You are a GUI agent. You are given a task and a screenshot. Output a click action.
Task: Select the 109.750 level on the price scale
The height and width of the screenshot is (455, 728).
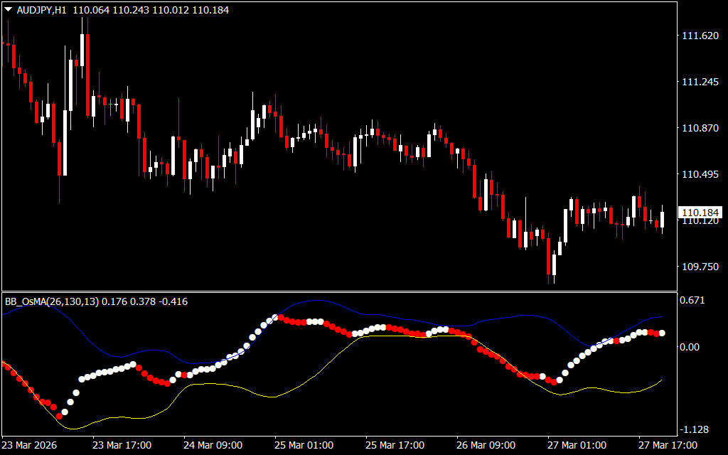[x=700, y=267]
